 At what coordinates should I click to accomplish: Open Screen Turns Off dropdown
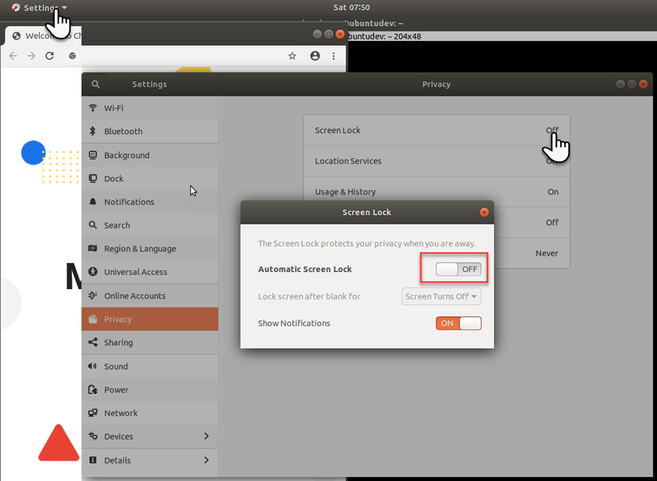click(x=441, y=296)
